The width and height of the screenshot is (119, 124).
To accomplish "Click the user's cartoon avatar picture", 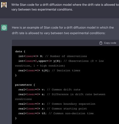I will (4, 5).
